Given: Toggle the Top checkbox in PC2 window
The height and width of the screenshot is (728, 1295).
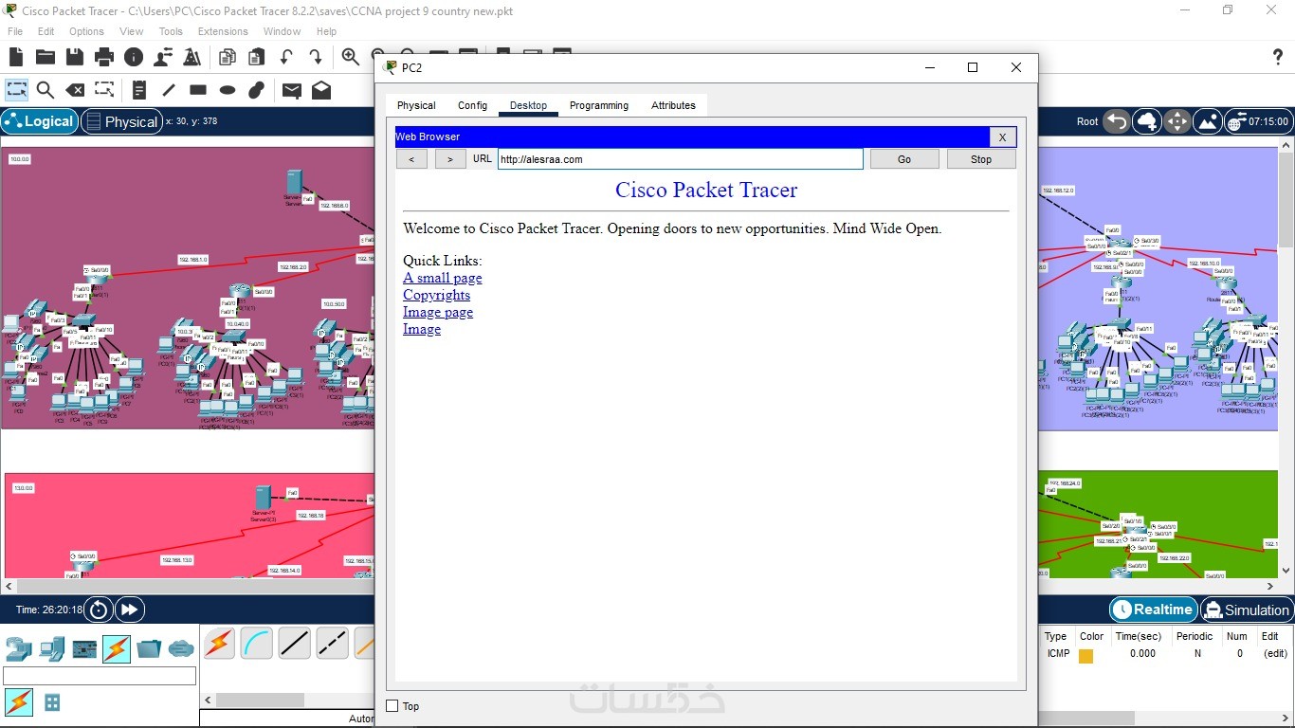Looking at the screenshot, I should [392, 706].
